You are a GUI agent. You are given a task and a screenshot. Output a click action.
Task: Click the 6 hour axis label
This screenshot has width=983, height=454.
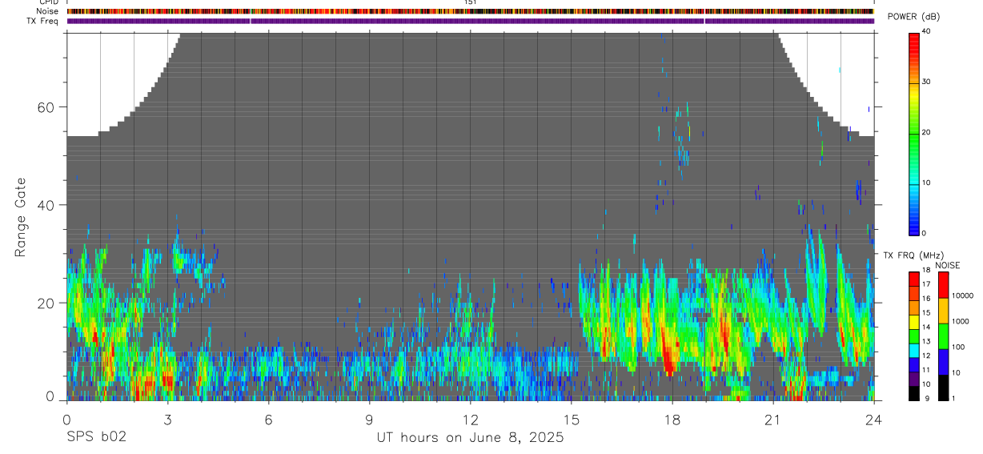(268, 419)
